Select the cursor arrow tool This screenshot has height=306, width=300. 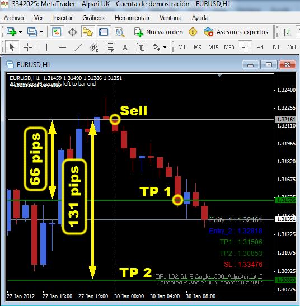12,47
